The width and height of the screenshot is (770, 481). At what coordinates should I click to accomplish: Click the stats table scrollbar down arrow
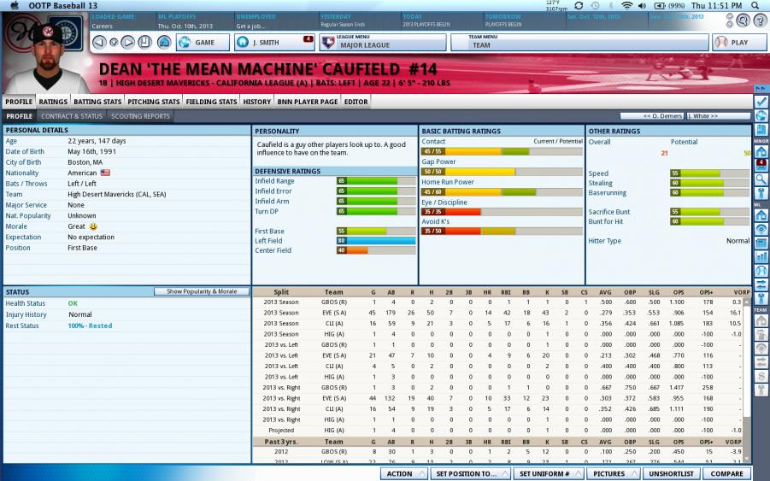(x=748, y=459)
